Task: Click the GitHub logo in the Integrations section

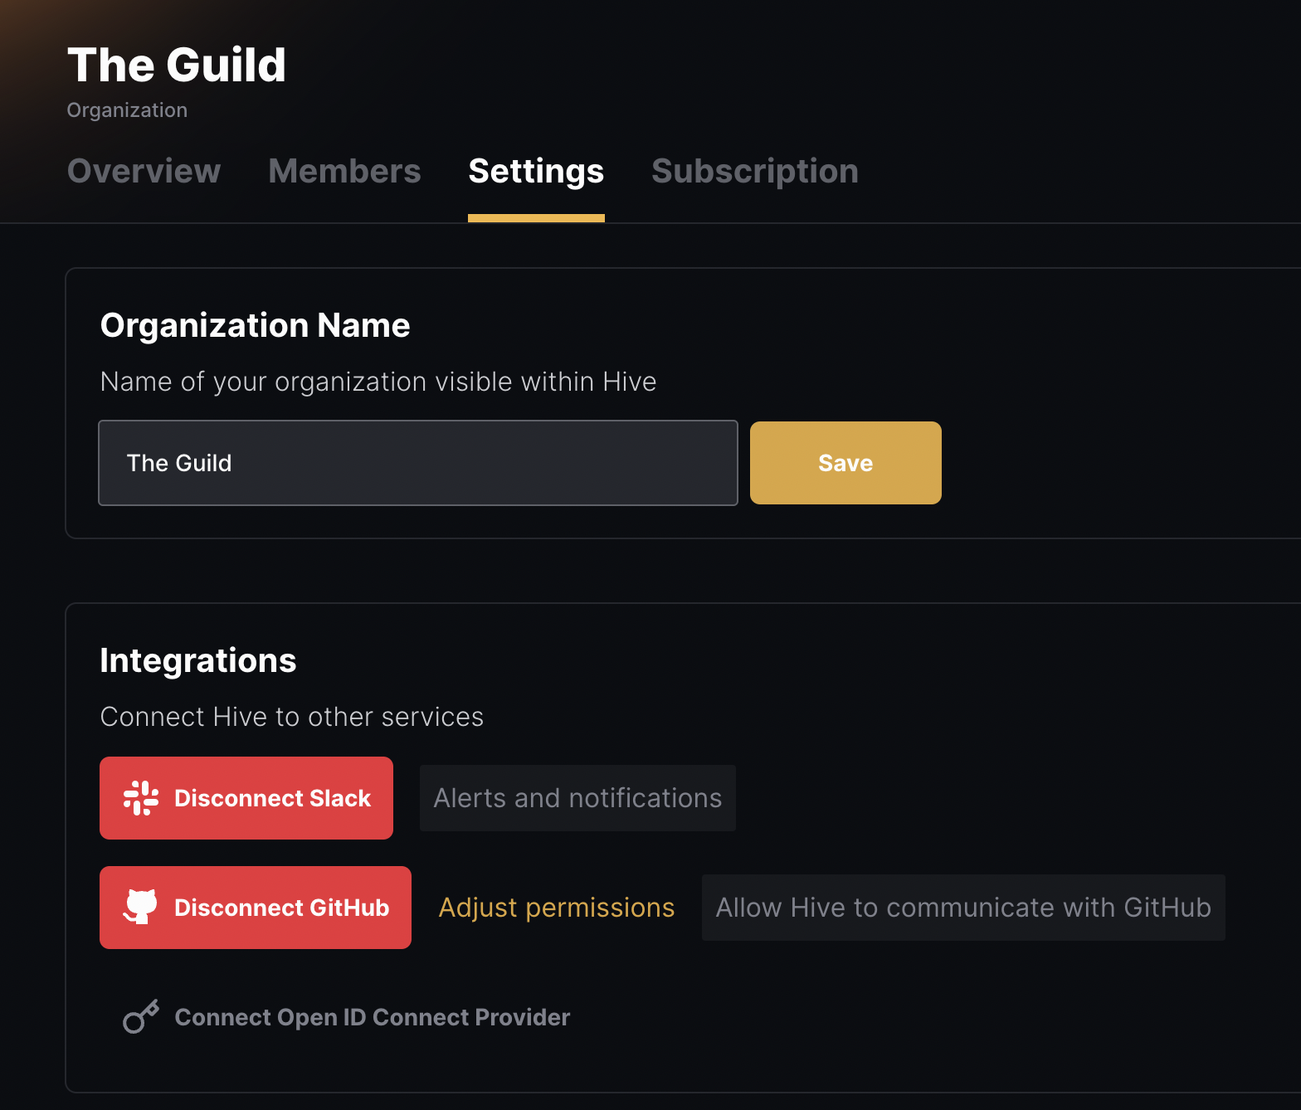Action: [141, 907]
